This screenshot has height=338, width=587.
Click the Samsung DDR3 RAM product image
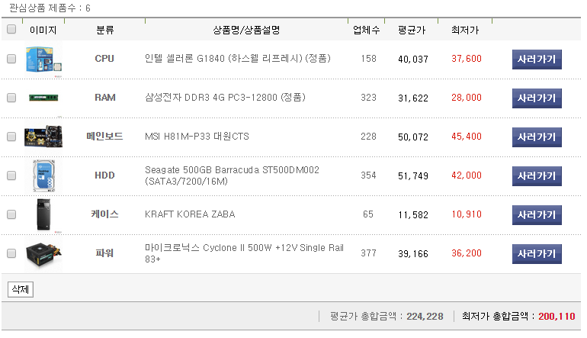43,98
